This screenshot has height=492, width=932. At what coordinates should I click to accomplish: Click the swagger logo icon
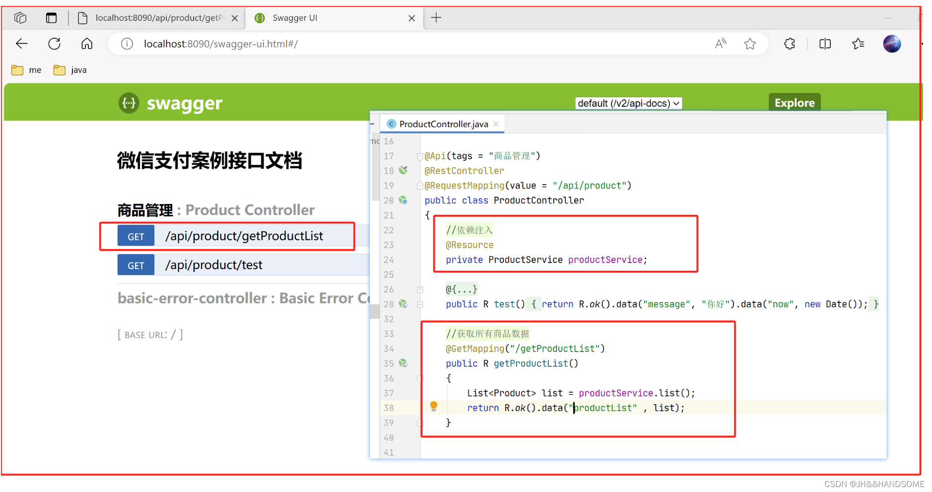129,103
